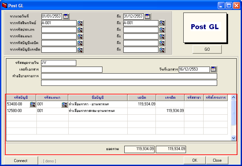Click the document number input field
The width and height of the screenshot is (242, 166).
tap(72, 70)
